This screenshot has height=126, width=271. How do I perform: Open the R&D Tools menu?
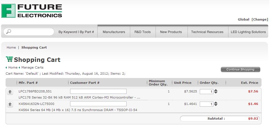click(x=142, y=32)
